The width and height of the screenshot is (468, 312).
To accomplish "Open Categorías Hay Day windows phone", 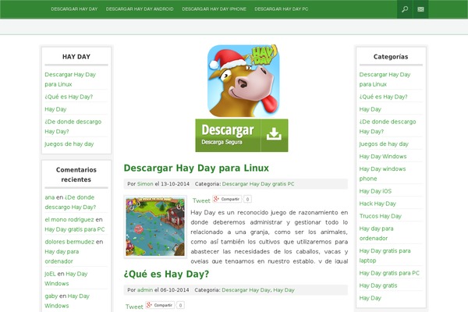I will point(383,174).
